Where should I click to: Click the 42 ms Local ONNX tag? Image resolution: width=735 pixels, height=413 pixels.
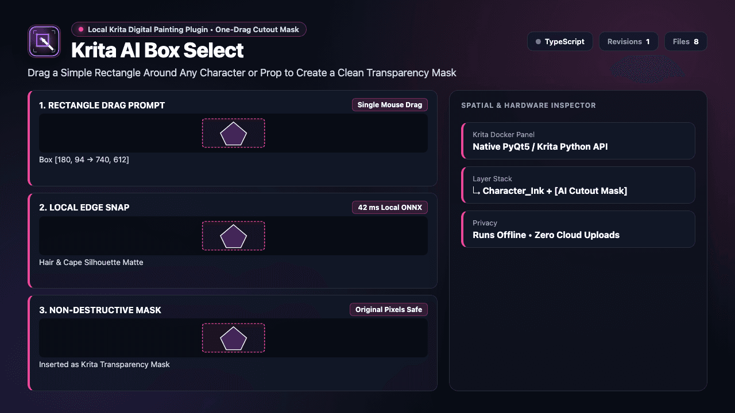click(390, 207)
